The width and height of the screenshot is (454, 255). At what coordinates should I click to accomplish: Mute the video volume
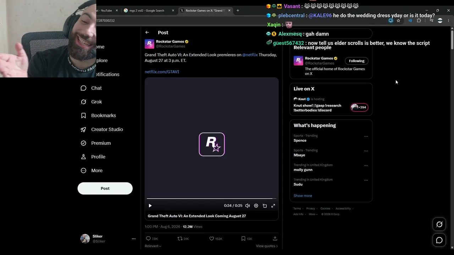248,206
